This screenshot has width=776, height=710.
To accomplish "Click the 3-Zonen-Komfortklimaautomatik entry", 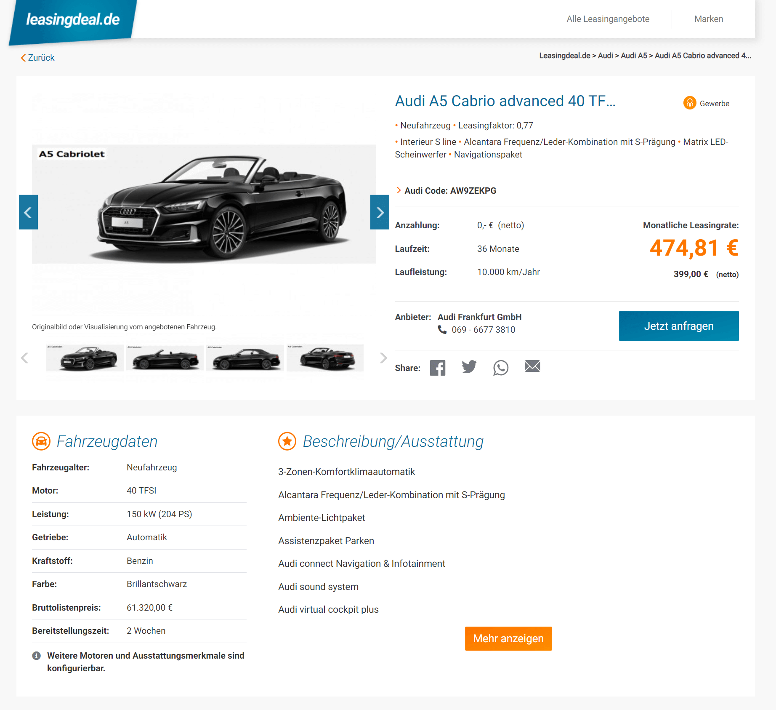I will [347, 472].
